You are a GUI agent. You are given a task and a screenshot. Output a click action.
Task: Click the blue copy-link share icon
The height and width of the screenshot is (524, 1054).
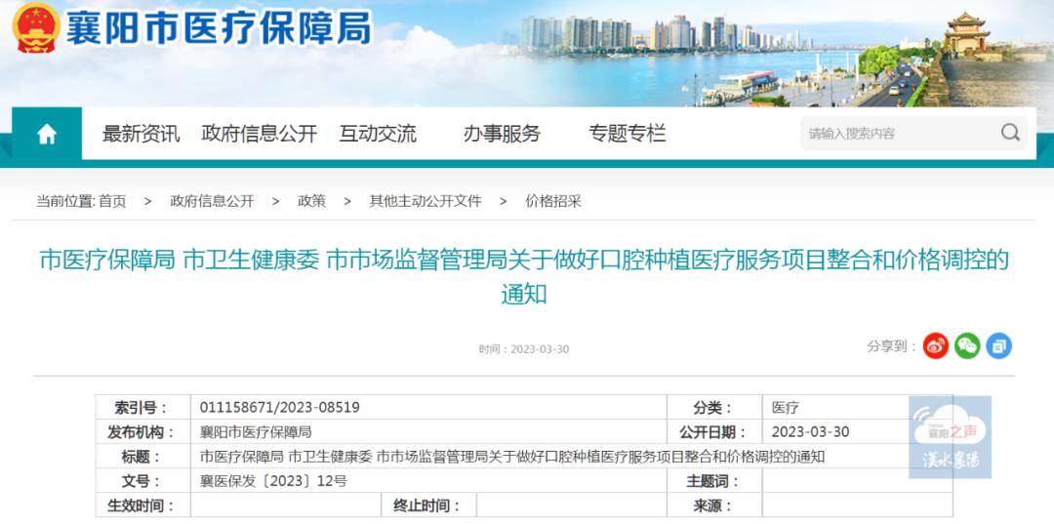pyautogui.click(x=999, y=346)
